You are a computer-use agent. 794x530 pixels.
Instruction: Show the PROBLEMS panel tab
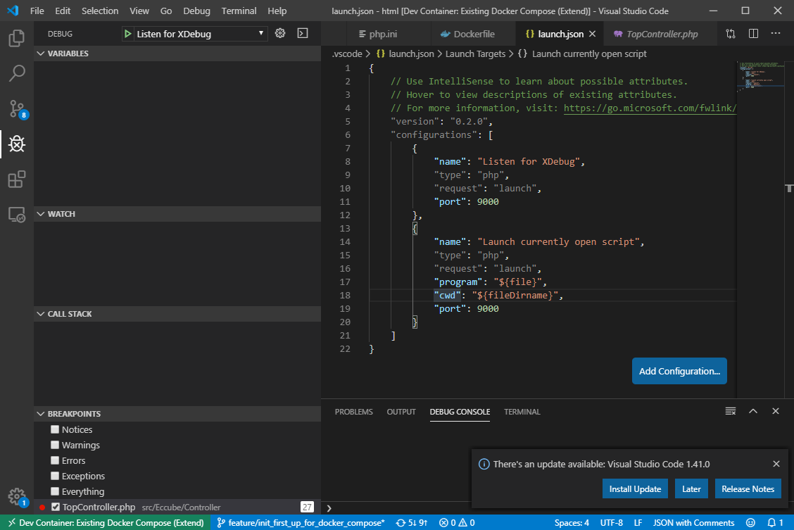click(x=353, y=412)
